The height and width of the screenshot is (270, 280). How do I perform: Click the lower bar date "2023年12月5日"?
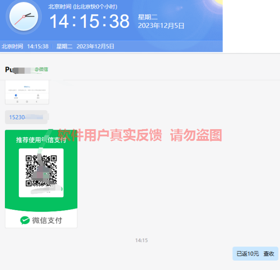pyautogui.click(x=95, y=46)
